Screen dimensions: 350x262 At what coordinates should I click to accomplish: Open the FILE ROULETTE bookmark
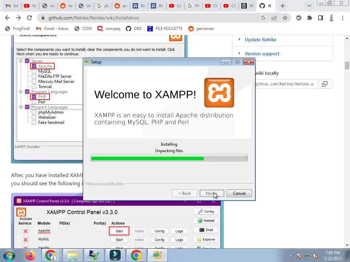tap(165, 29)
